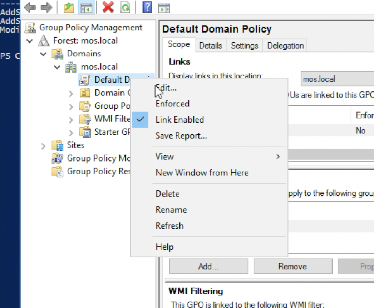Screen dimensions: 374x308
Task: Toggle the Show/Hide Console Tree icon
Action: pos(84,8)
